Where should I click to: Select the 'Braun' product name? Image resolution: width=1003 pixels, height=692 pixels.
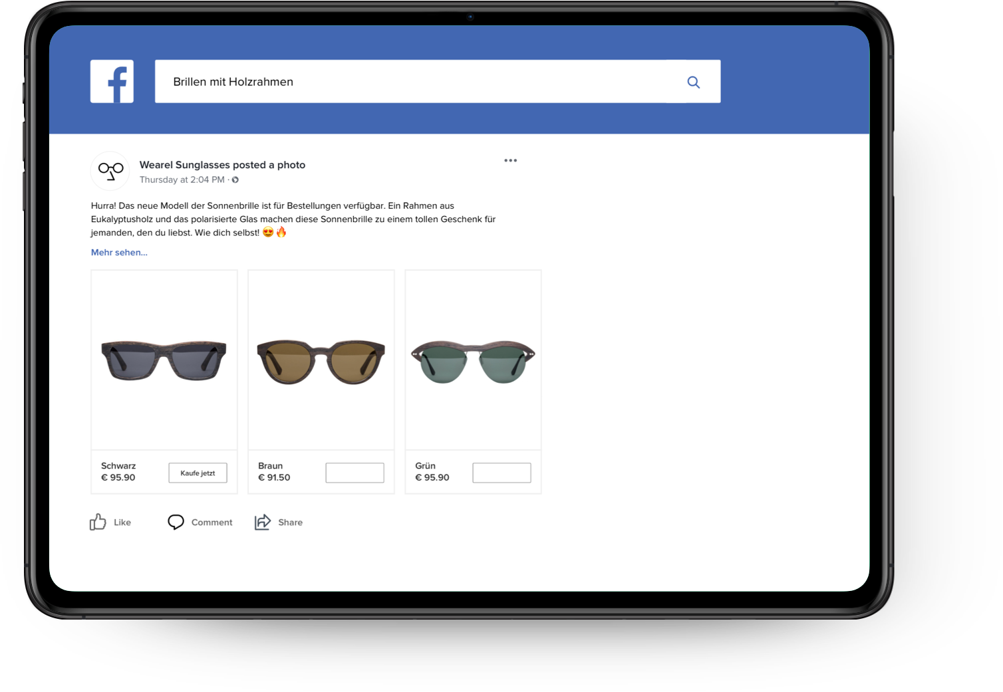tap(271, 466)
